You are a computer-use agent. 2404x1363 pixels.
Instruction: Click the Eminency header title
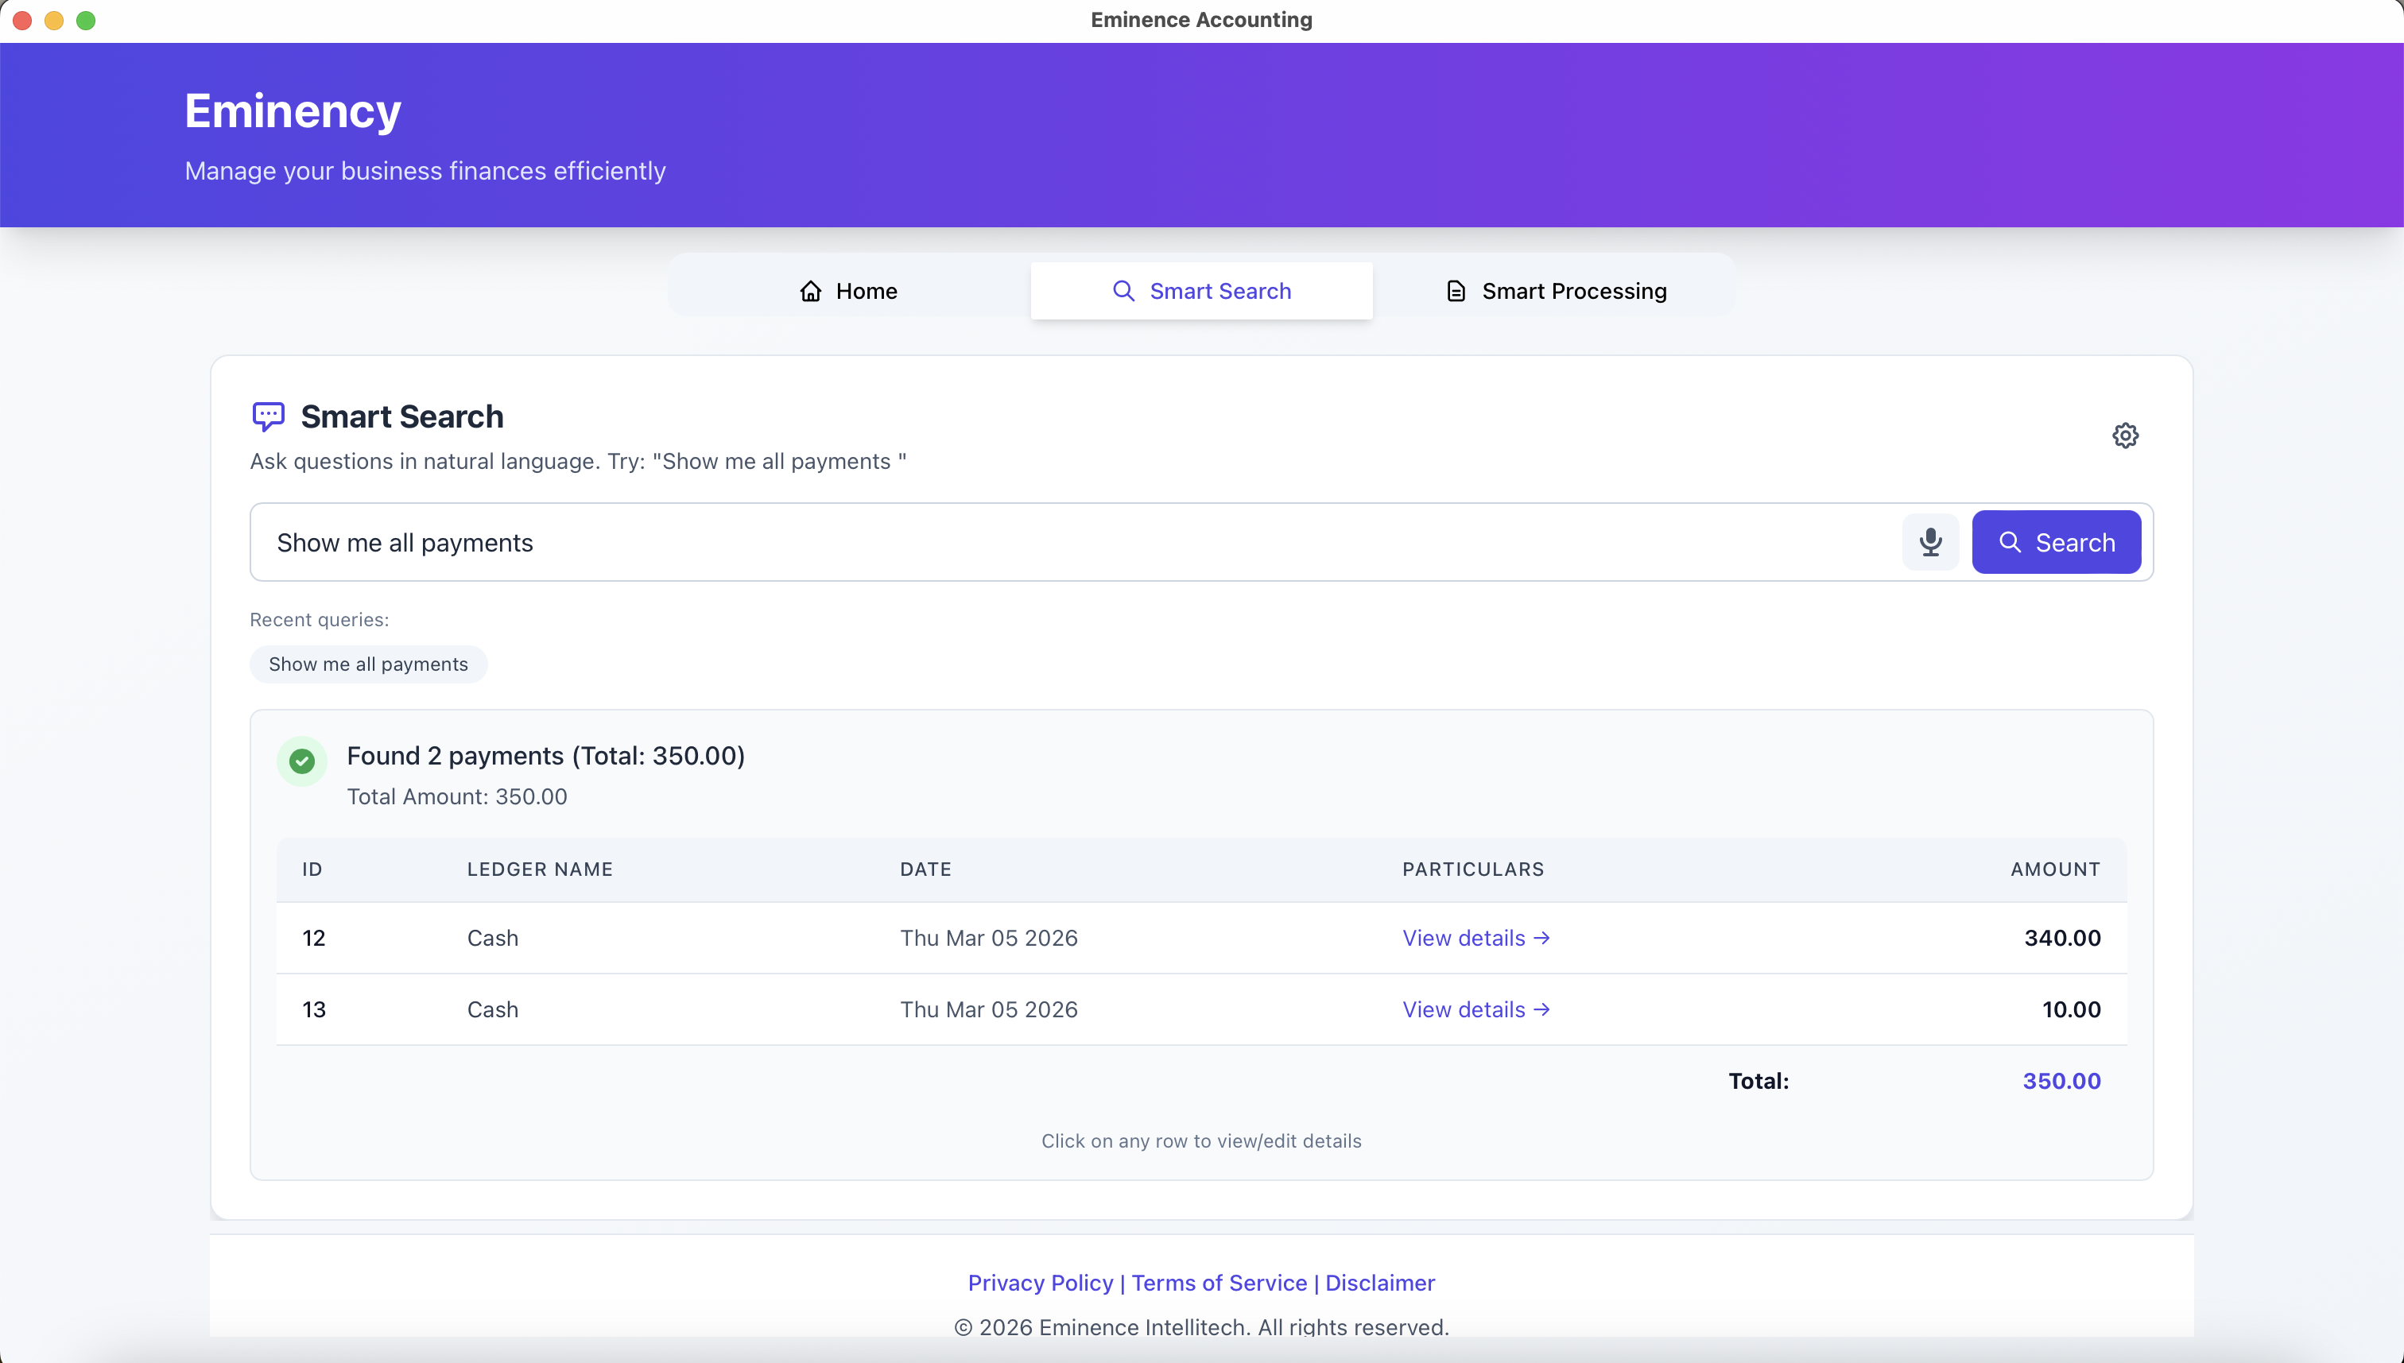pos(293,111)
